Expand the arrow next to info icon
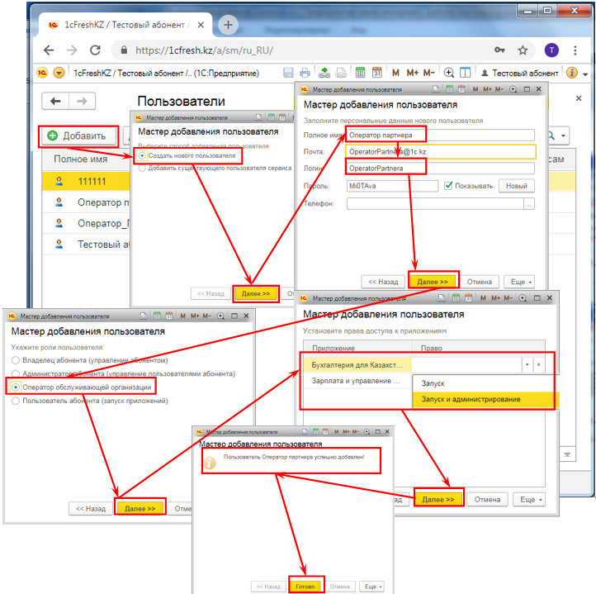This screenshot has width=596, height=594. (585, 74)
